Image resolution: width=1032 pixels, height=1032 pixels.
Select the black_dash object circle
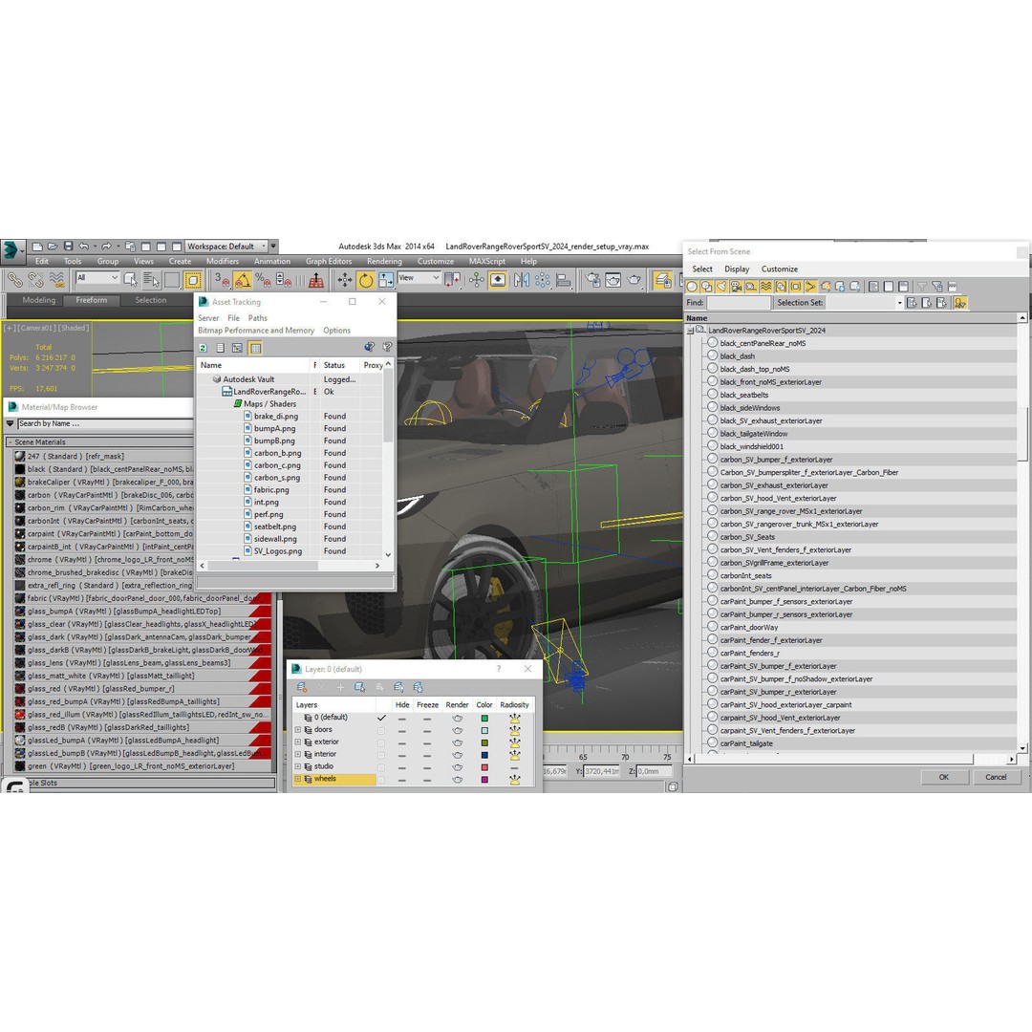[x=712, y=355]
